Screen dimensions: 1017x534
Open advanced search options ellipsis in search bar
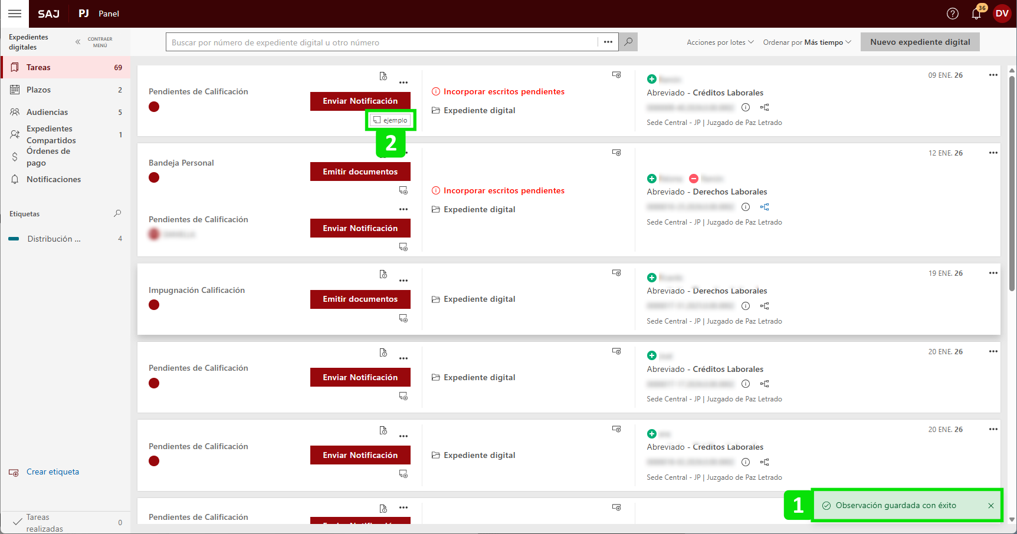pos(608,42)
